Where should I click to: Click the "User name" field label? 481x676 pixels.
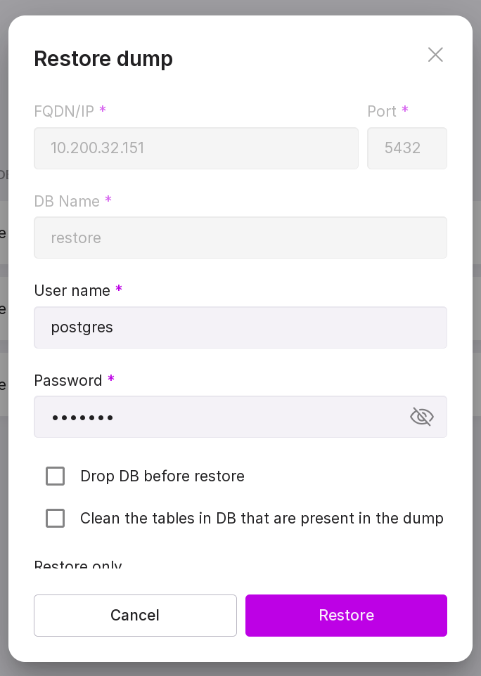click(x=72, y=291)
